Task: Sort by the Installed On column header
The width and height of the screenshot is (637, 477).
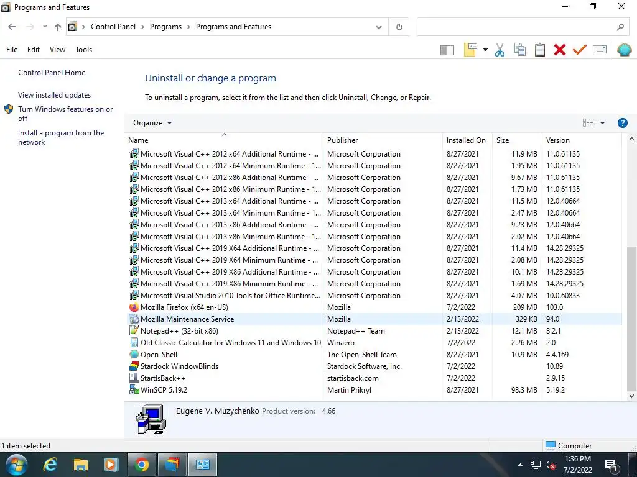Action: click(x=467, y=140)
